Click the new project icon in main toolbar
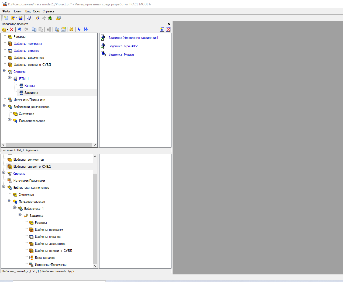The width and height of the screenshot is (343, 282). coord(6,18)
